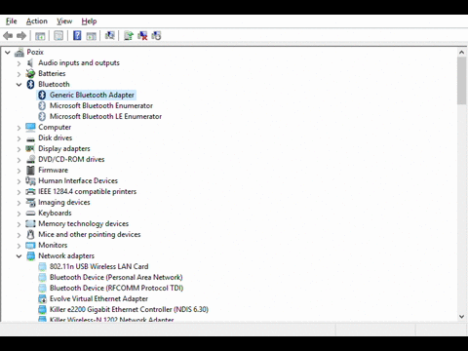Click the Bluetooth category logo icon
Screen dimensions: 468x351
click(30, 84)
